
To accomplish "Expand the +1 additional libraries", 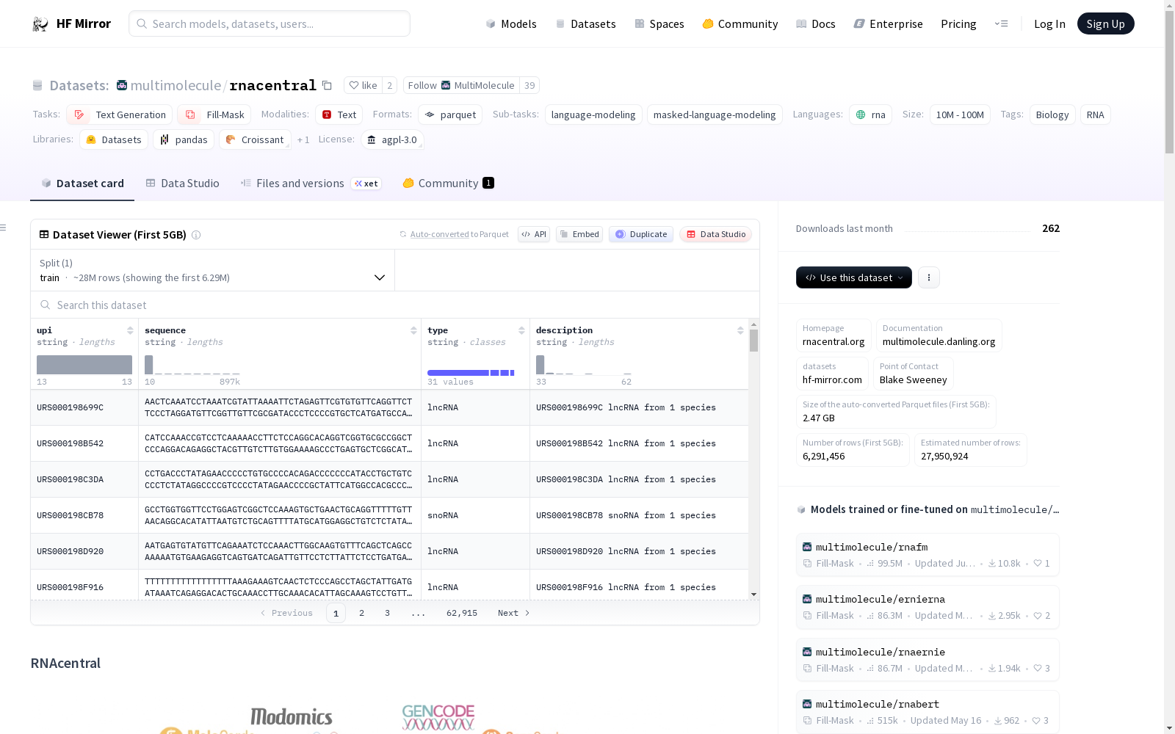I will coord(303,139).
